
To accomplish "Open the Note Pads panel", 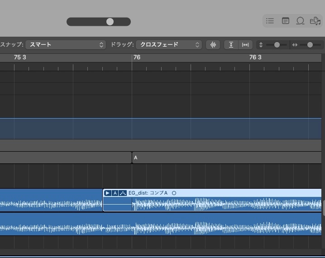I will 285,21.
